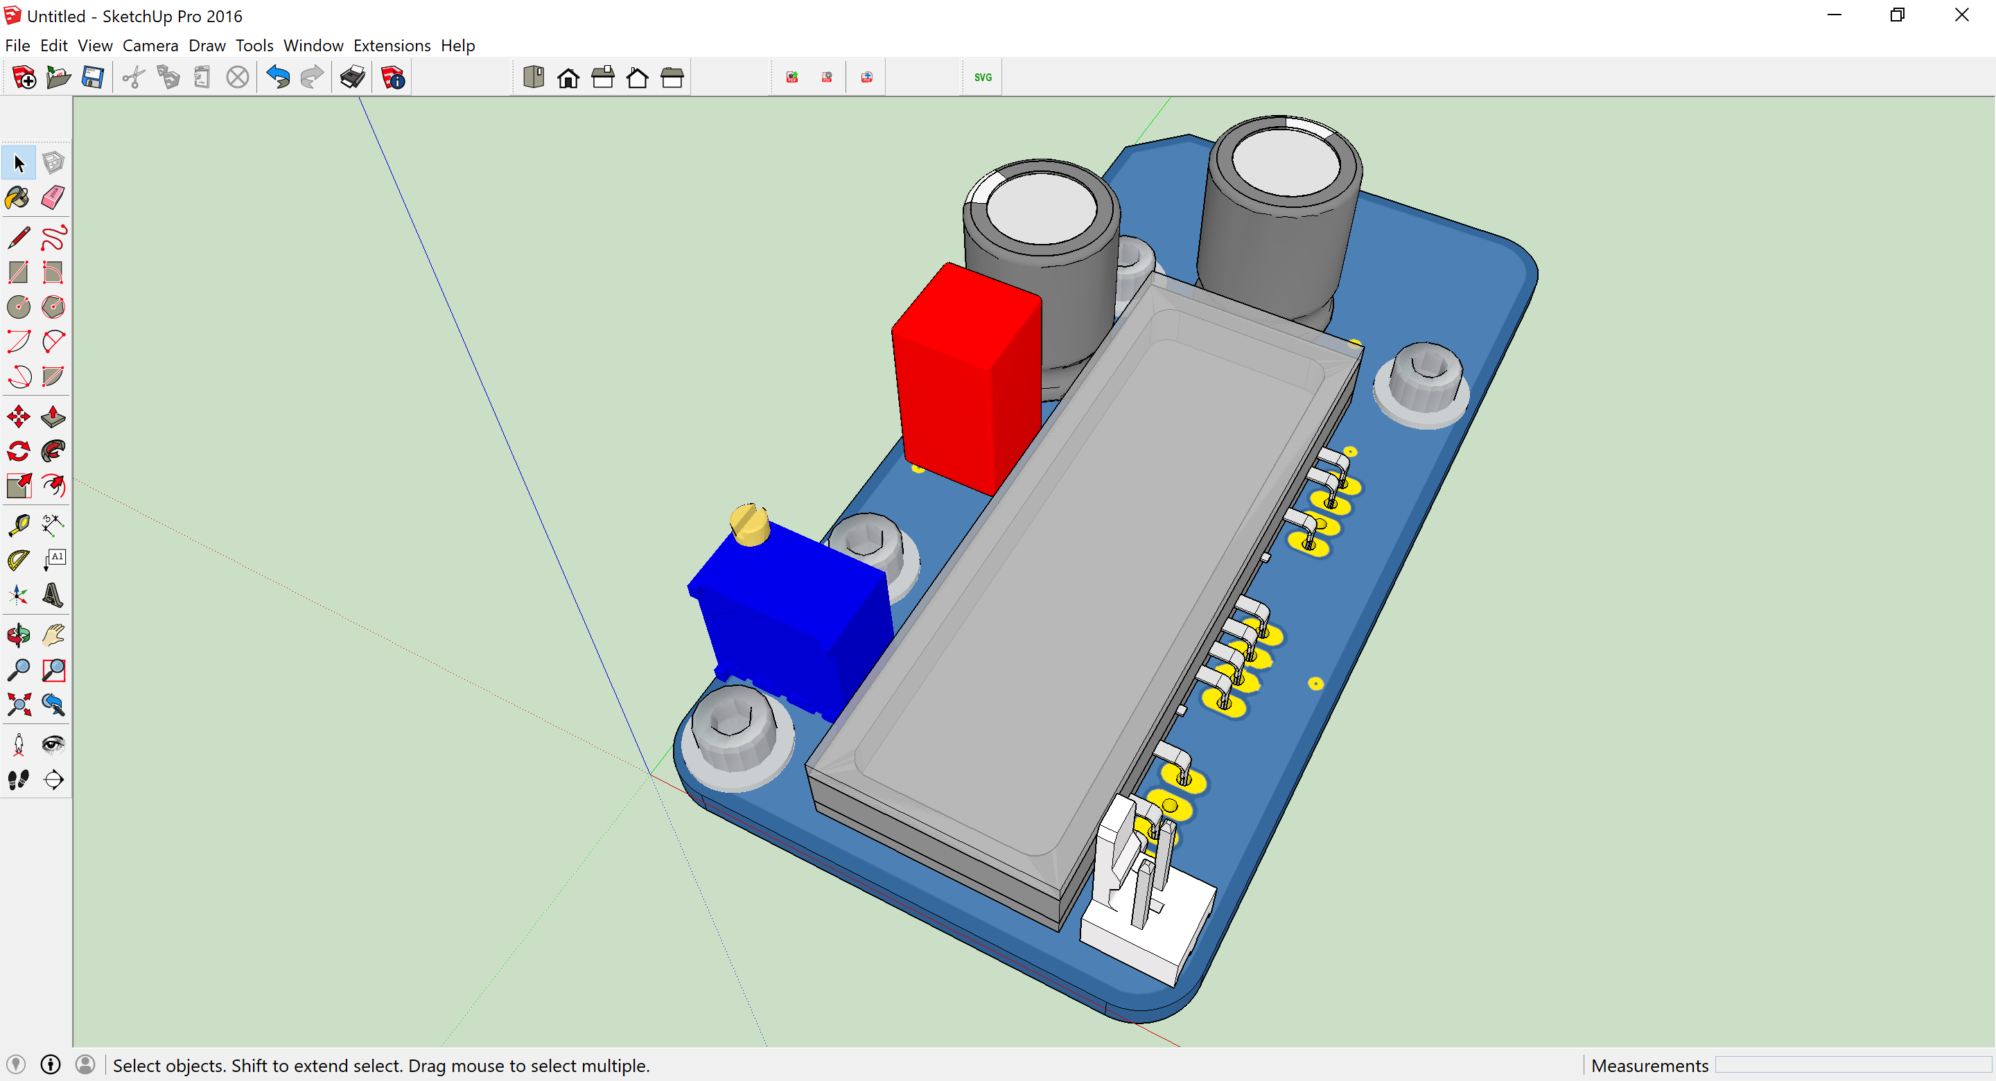Screen dimensions: 1996x1081
Task: Click the SVG export button
Action: tap(983, 78)
